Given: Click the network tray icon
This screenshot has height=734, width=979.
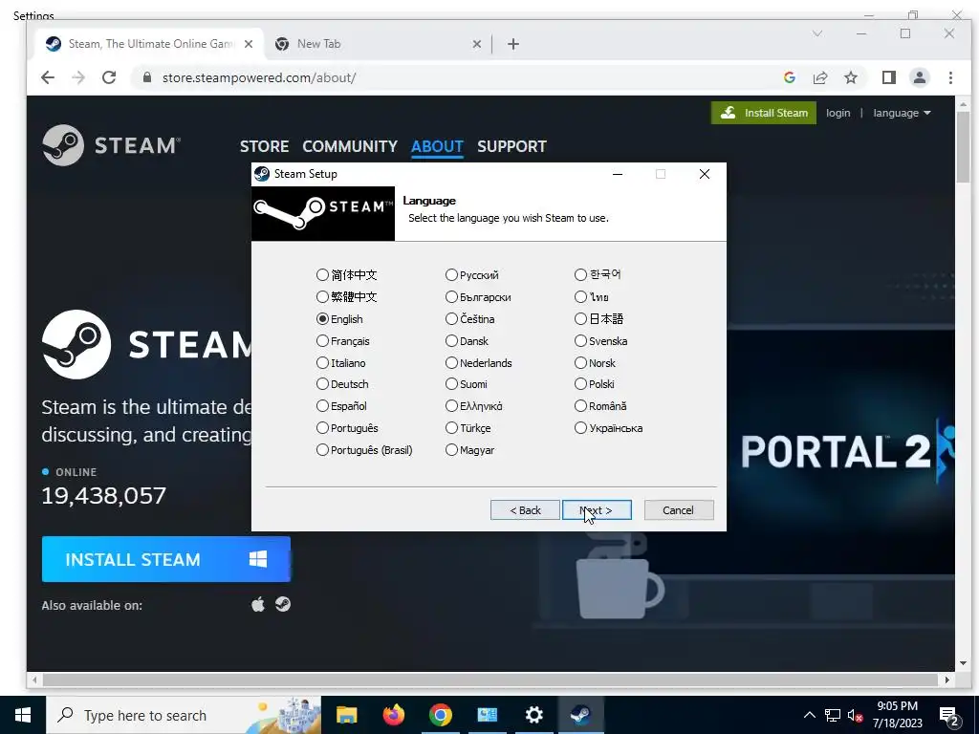Looking at the screenshot, I should (x=833, y=715).
